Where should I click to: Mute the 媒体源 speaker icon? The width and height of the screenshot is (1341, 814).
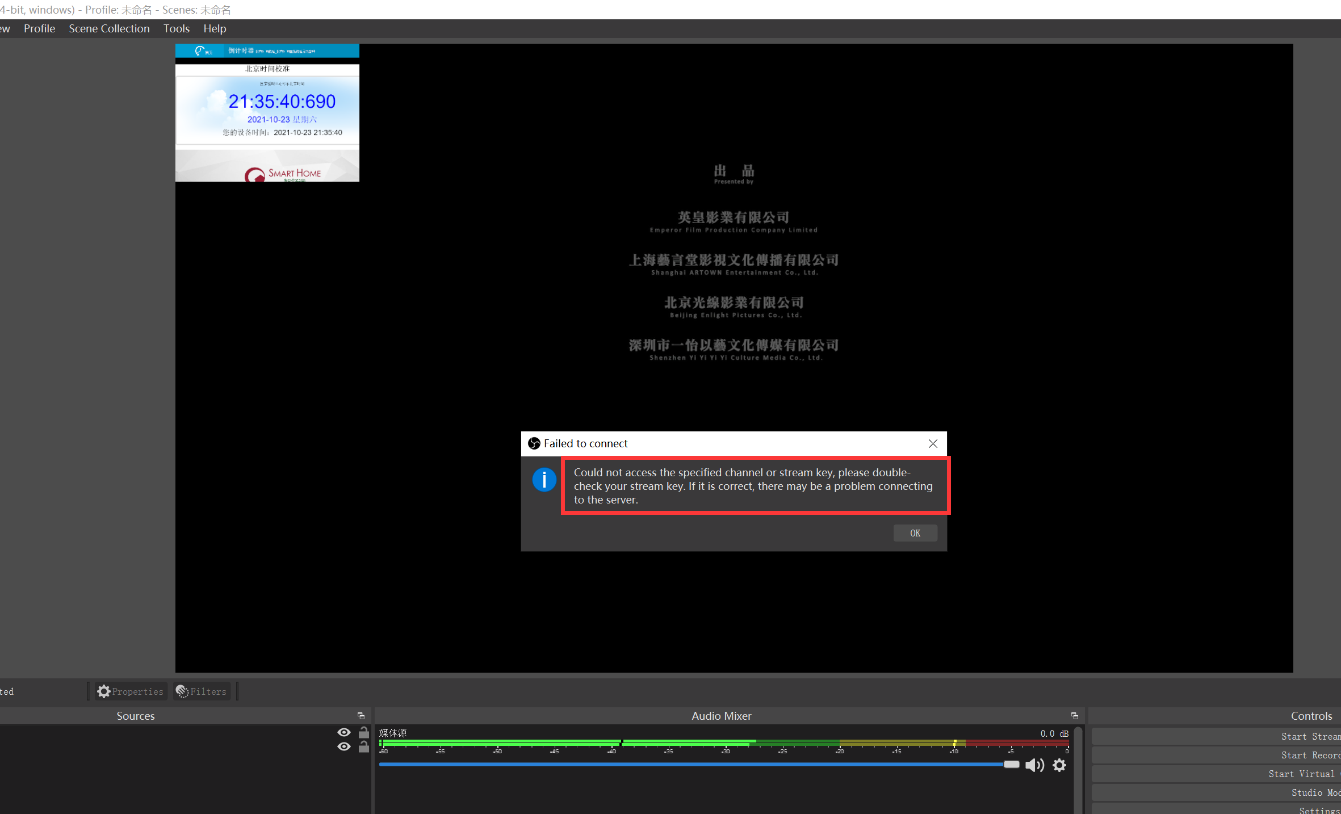(x=1034, y=765)
